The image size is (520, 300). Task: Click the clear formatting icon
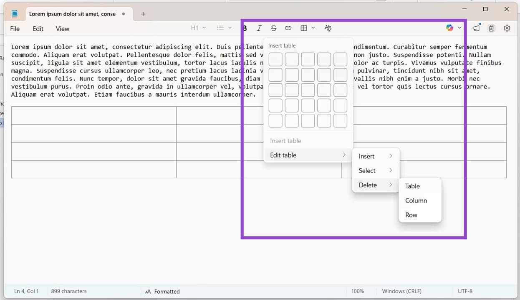coord(328,28)
